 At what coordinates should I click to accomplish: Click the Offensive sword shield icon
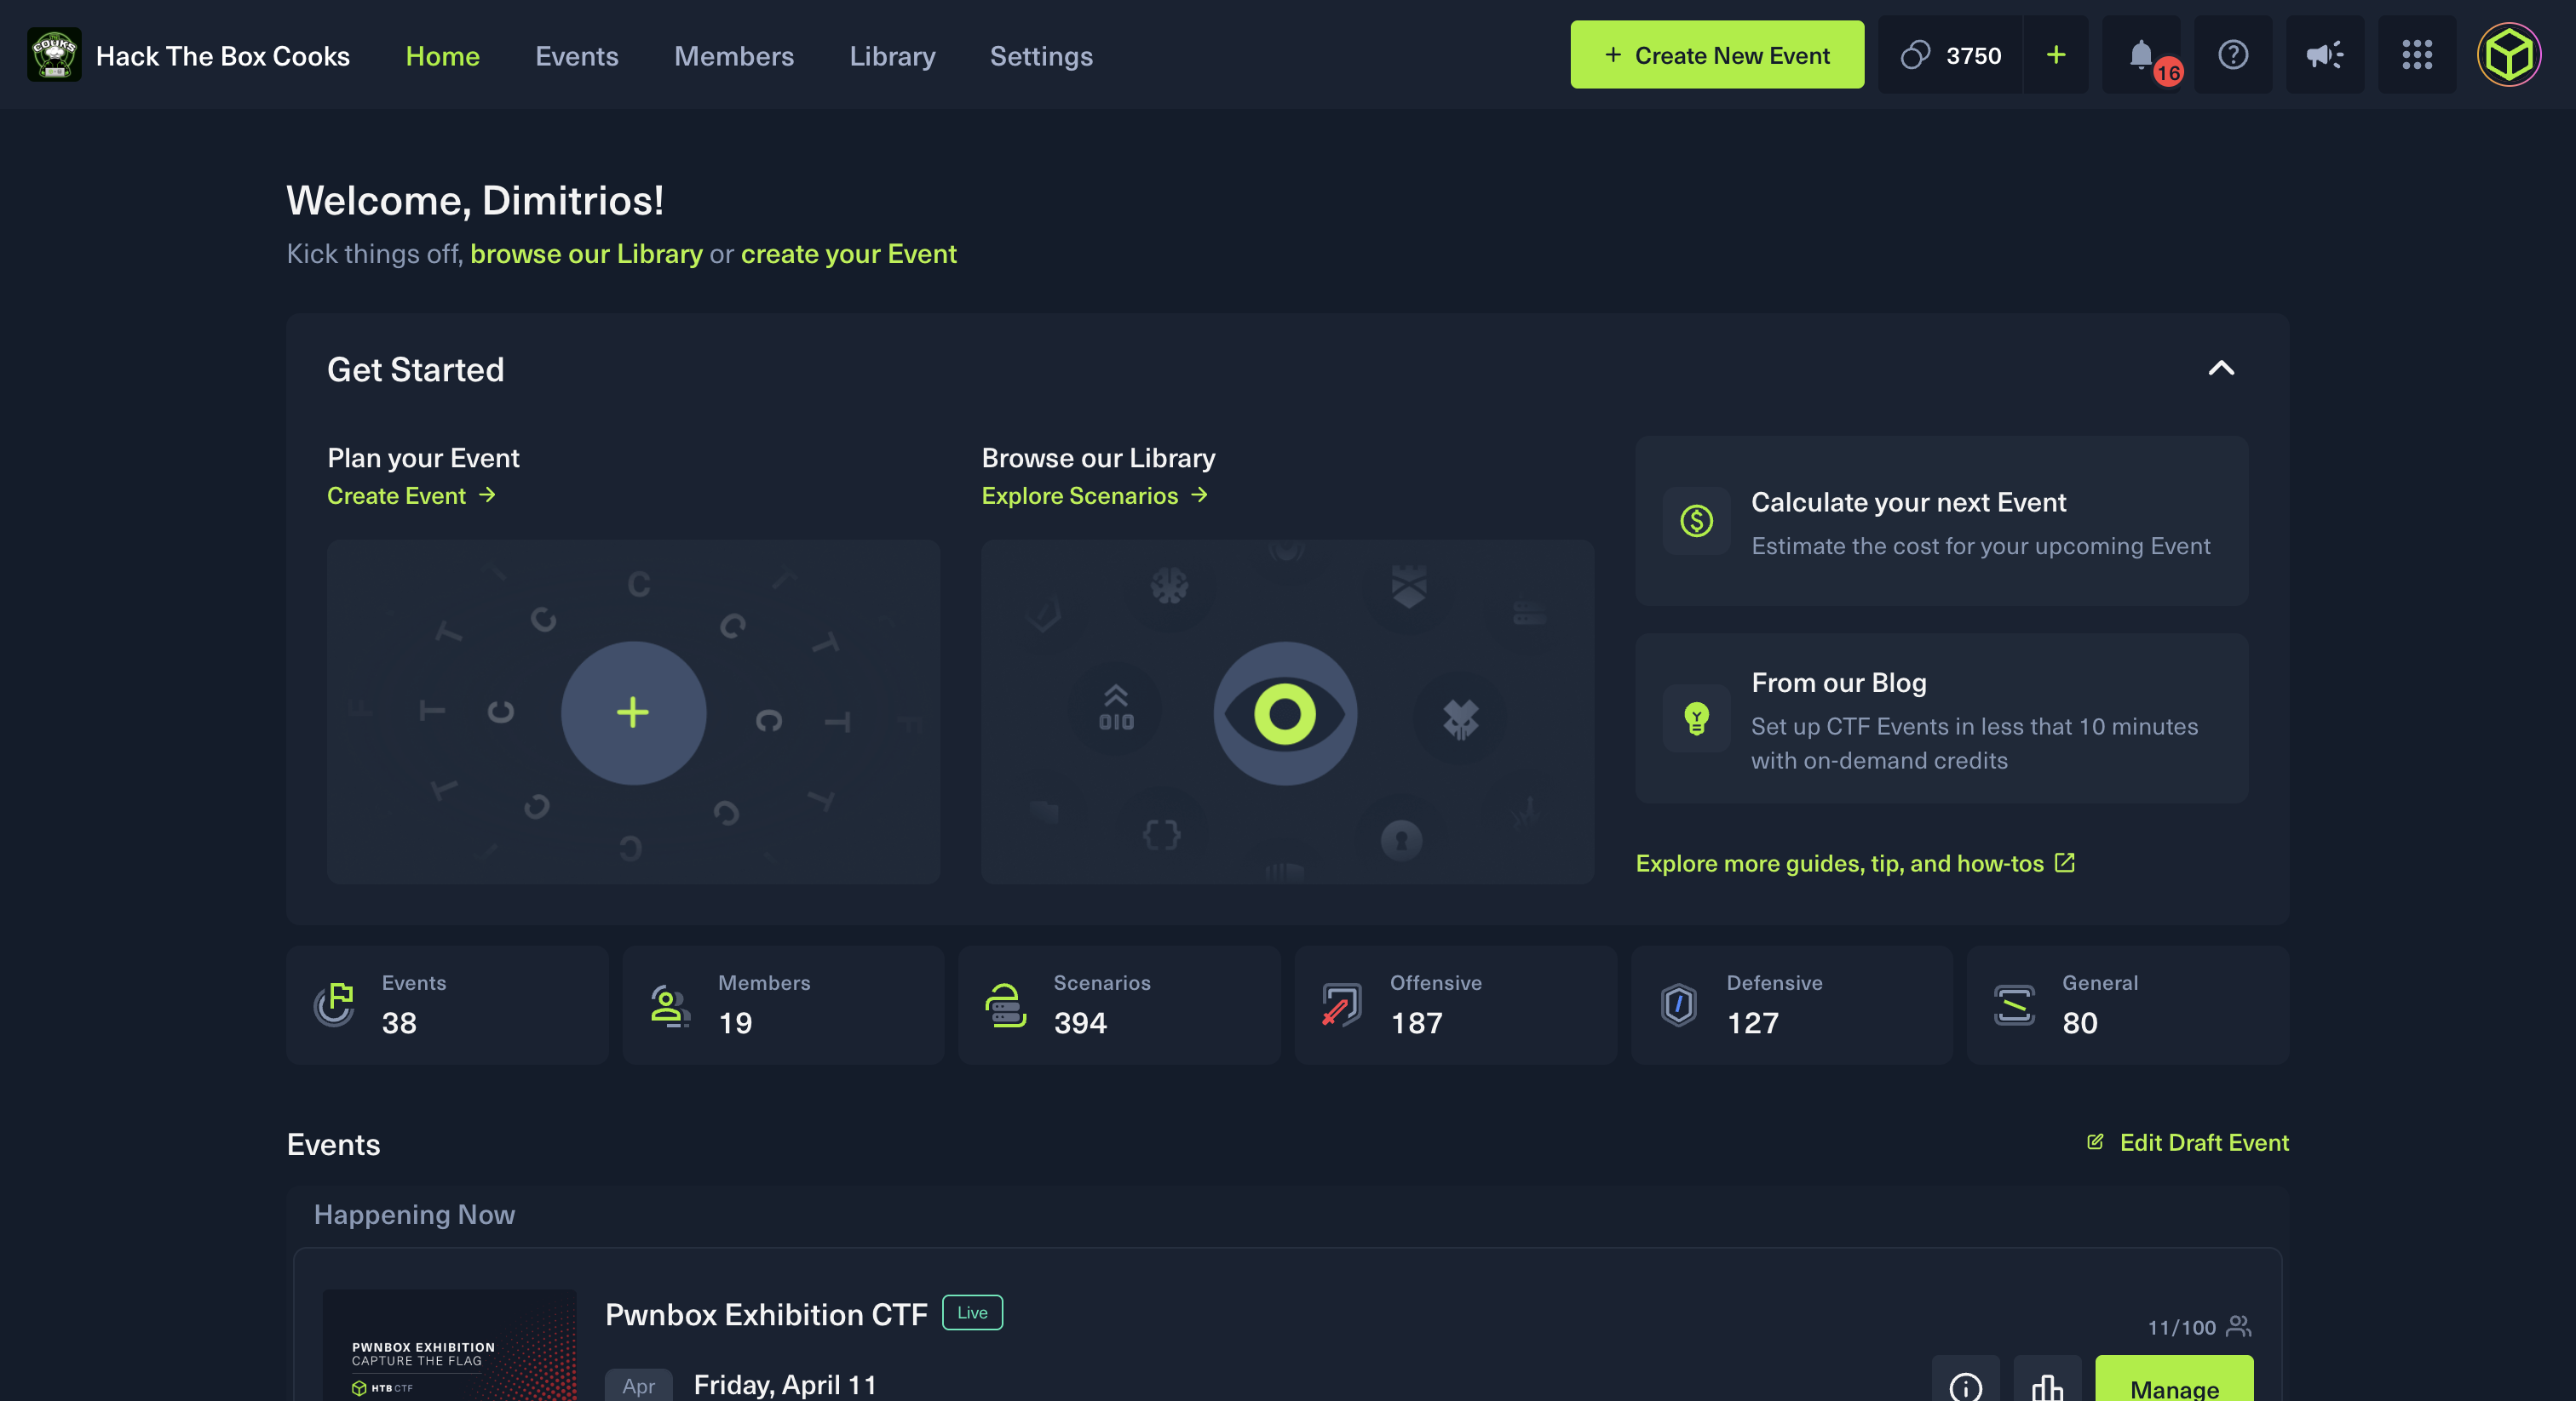[x=1342, y=1004]
